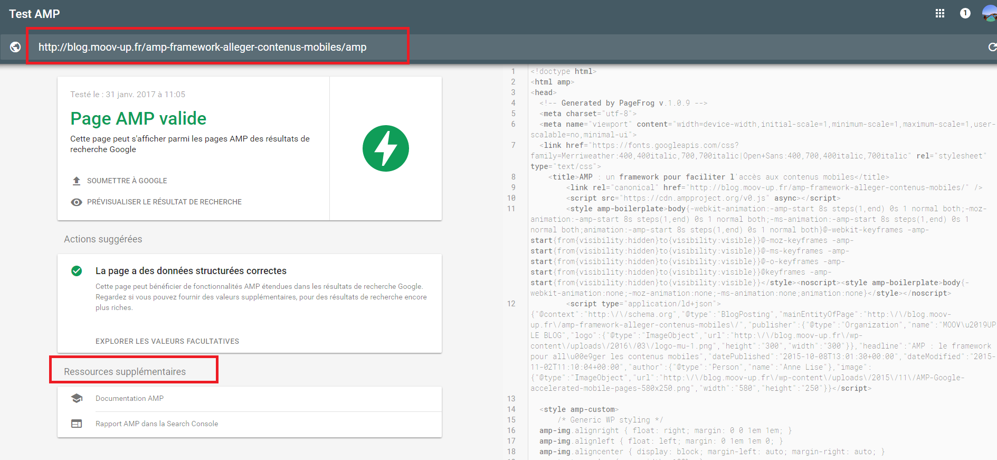Viewport: 997px width, 460px height.
Task: Click the 'Actions suggérées' heading
Action: click(x=103, y=239)
